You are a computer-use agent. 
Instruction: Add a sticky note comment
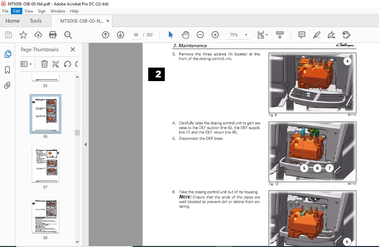[302, 35]
